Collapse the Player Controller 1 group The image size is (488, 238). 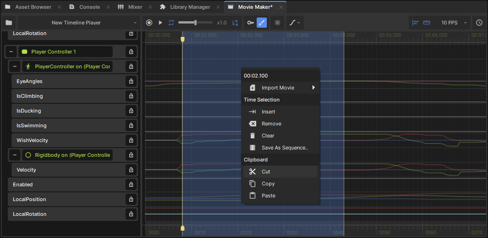pos(11,52)
